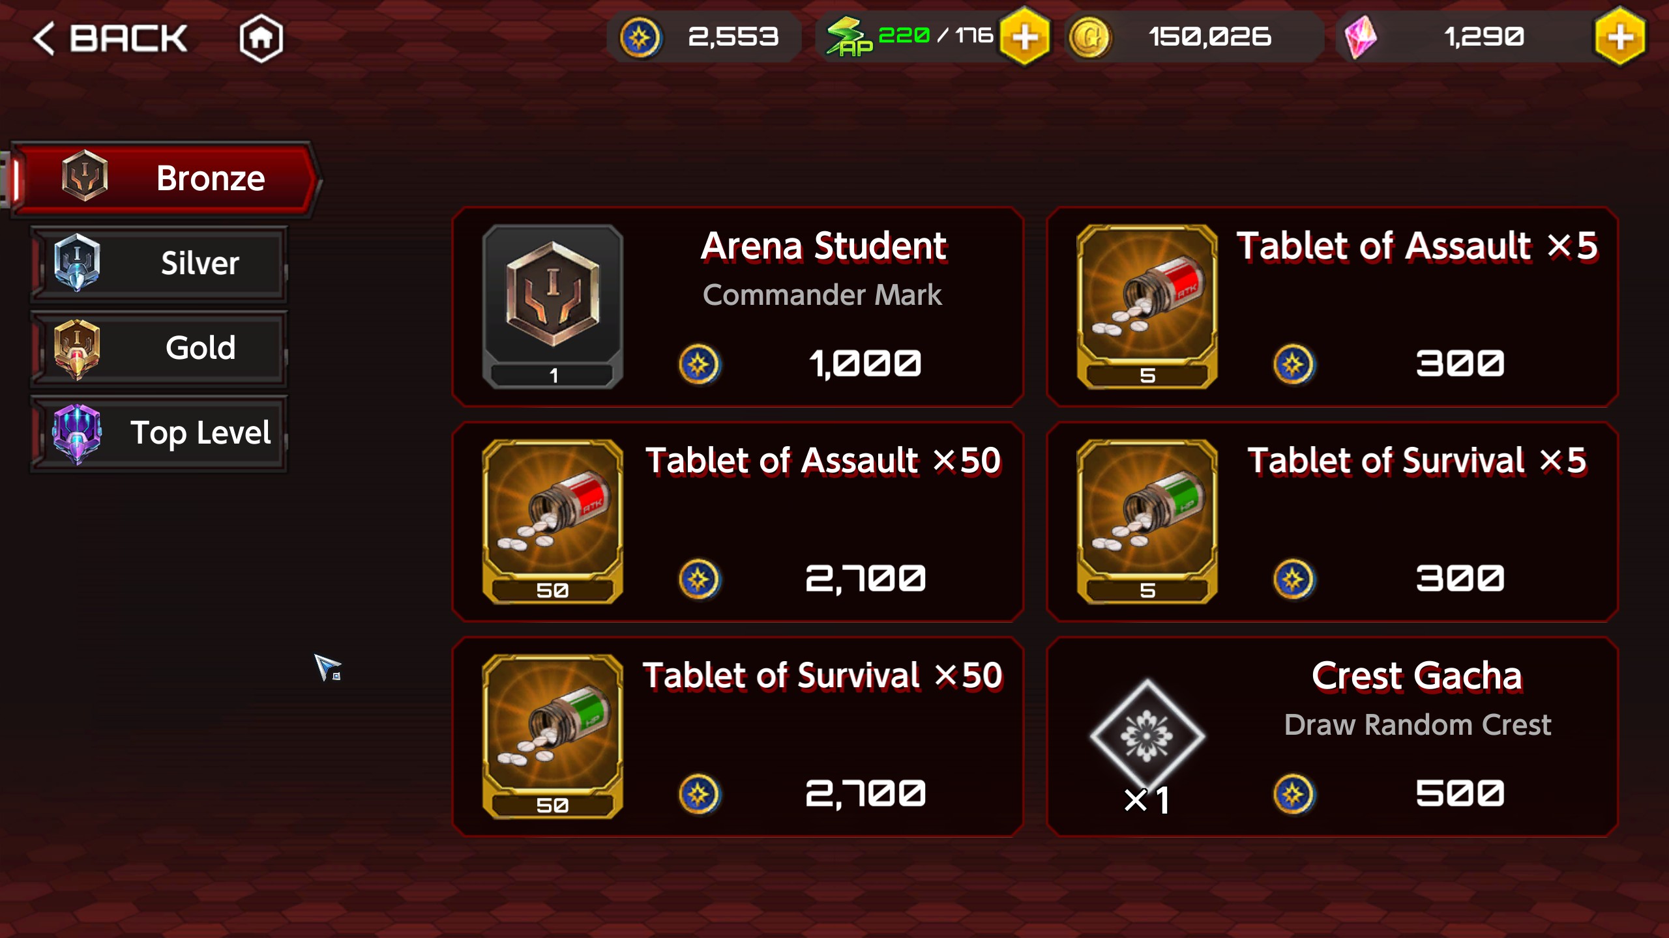Add more AP with plus button
This screenshot has width=1669, height=938.
tap(1025, 36)
